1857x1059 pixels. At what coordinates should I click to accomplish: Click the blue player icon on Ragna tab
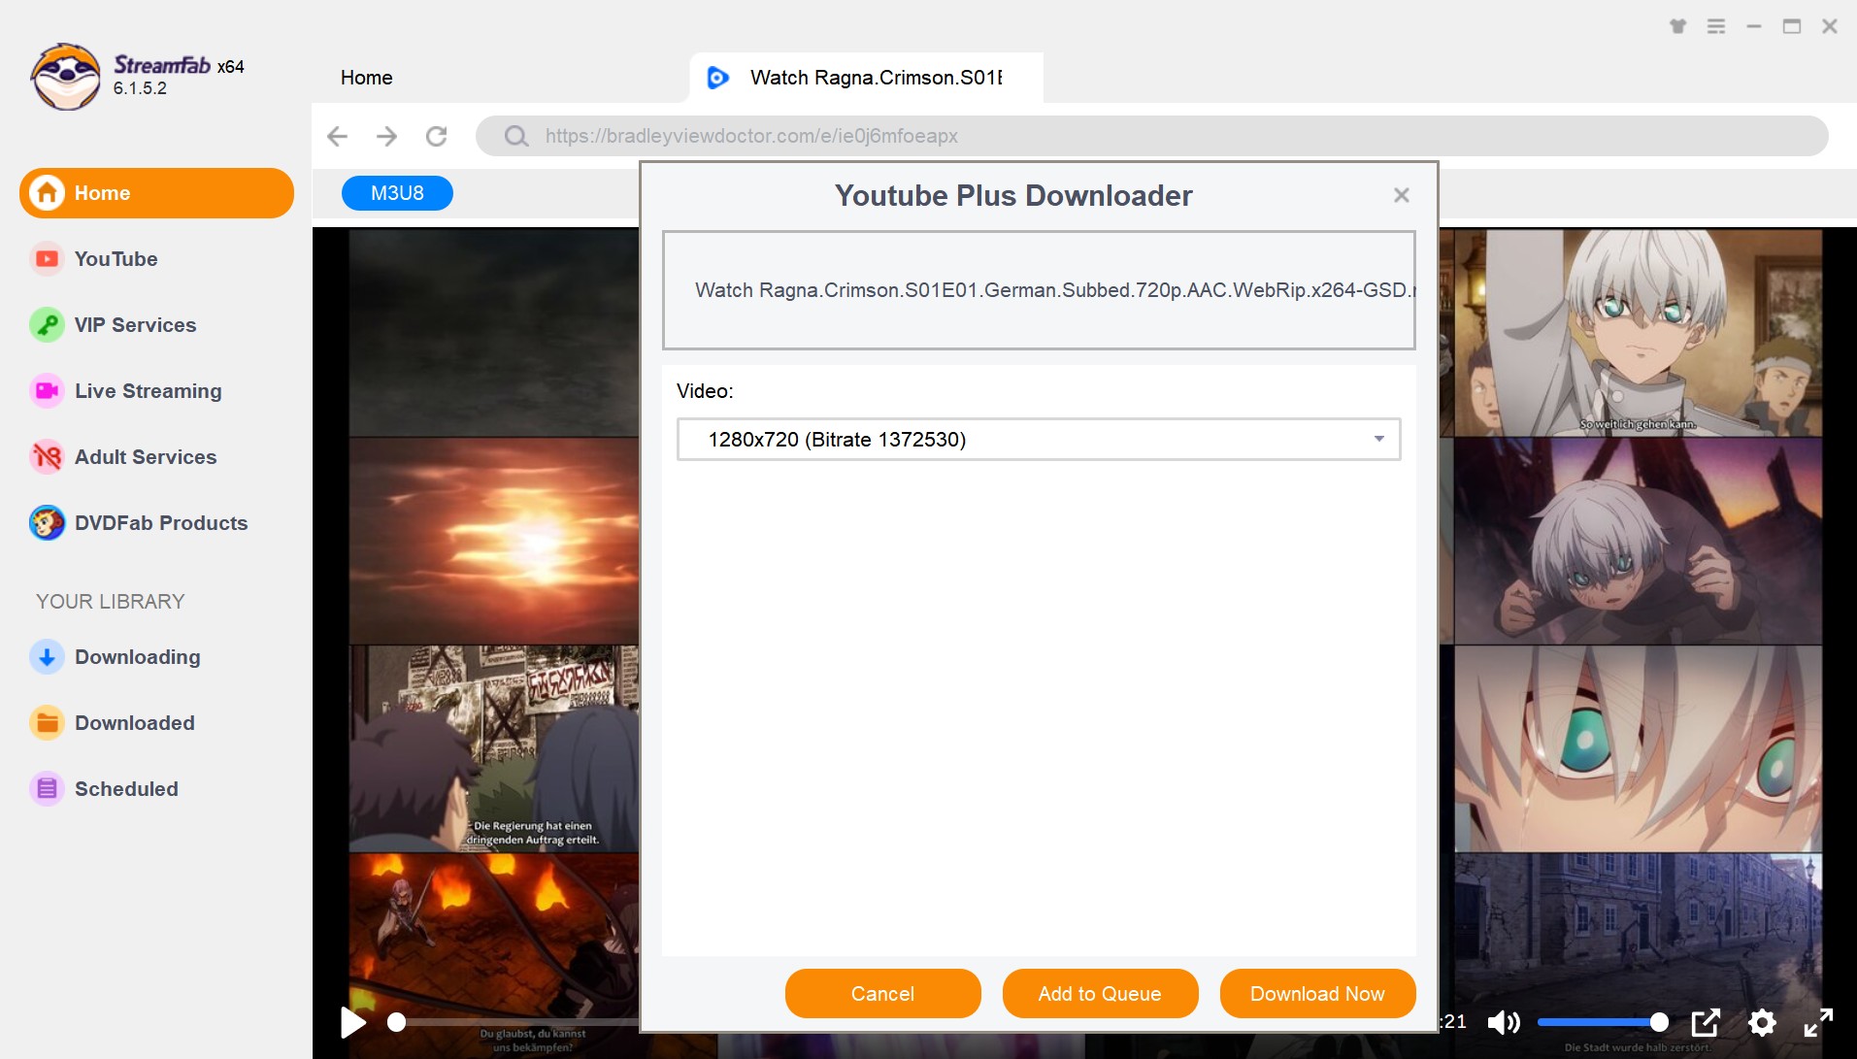(x=717, y=78)
